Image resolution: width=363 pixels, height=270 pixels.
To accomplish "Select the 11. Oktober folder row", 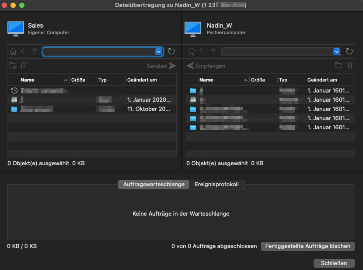I will point(92,109).
